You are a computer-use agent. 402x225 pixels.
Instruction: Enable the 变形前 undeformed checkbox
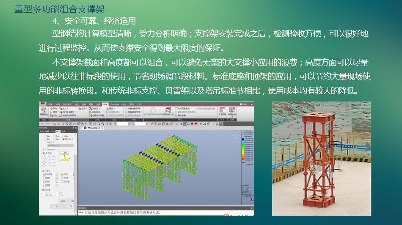62,181
